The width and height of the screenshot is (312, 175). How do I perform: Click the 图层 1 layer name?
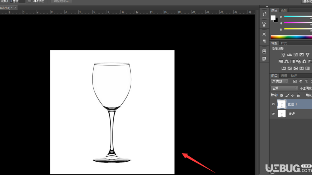[293, 104]
